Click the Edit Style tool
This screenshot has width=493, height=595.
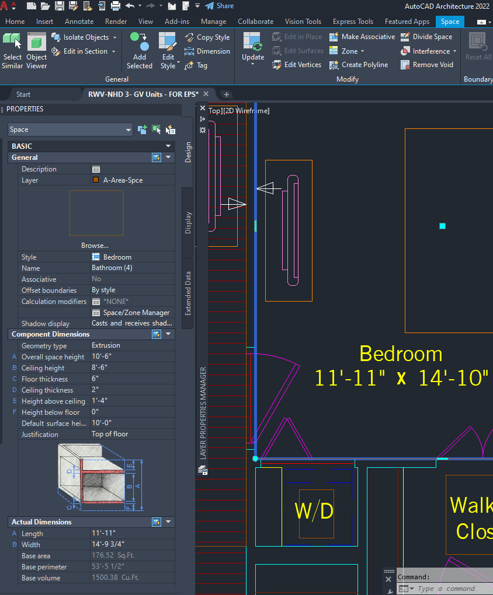point(168,51)
